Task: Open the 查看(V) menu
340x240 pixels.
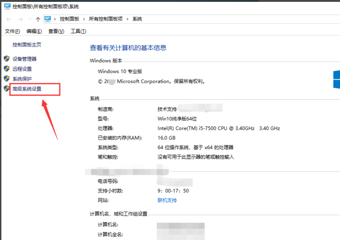Action: [56, 32]
